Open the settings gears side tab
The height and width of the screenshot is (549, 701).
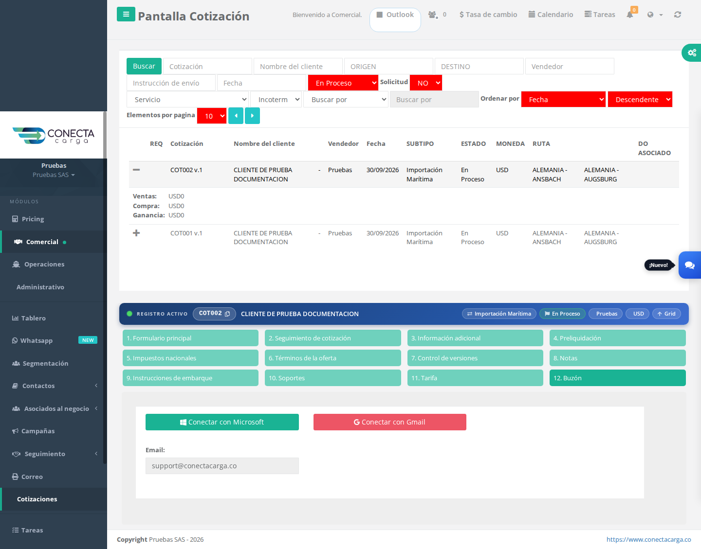[692, 53]
